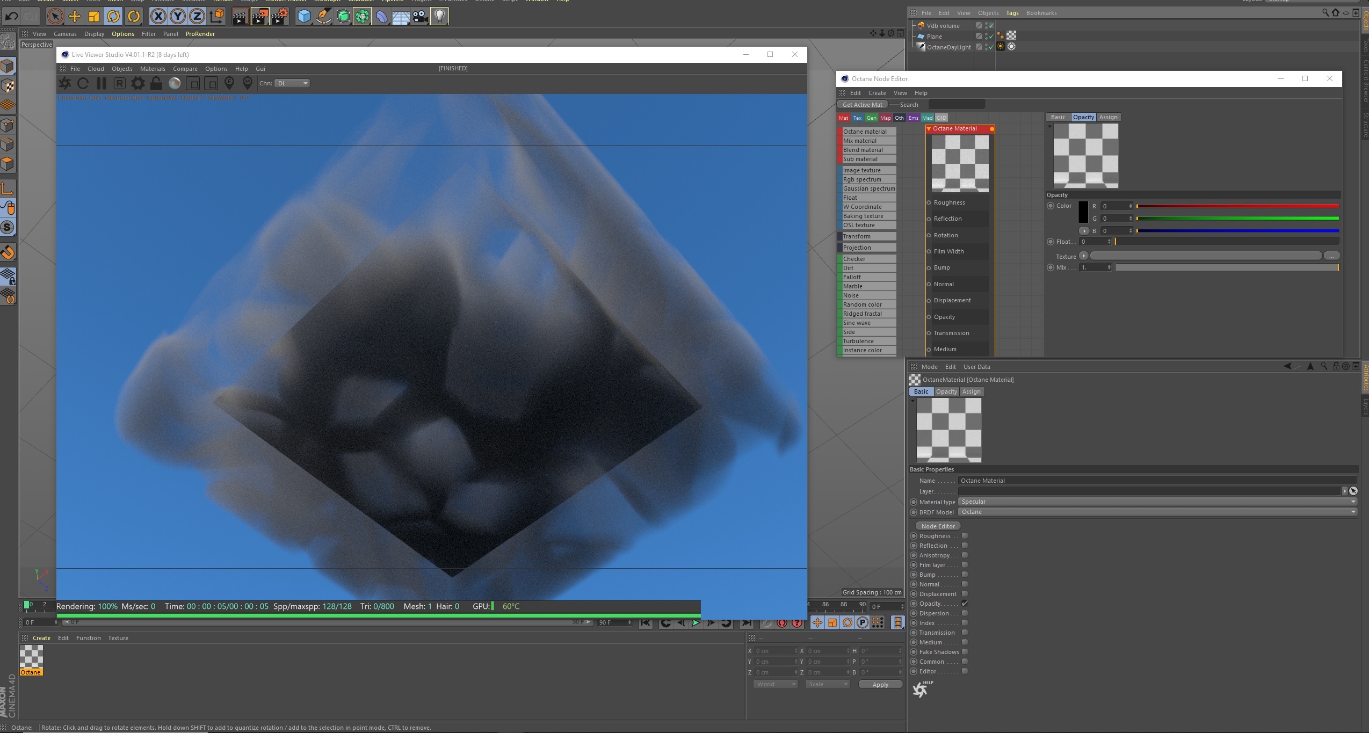Click the Get Active Mat button
The image size is (1369, 733).
click(x=862, y=105)
